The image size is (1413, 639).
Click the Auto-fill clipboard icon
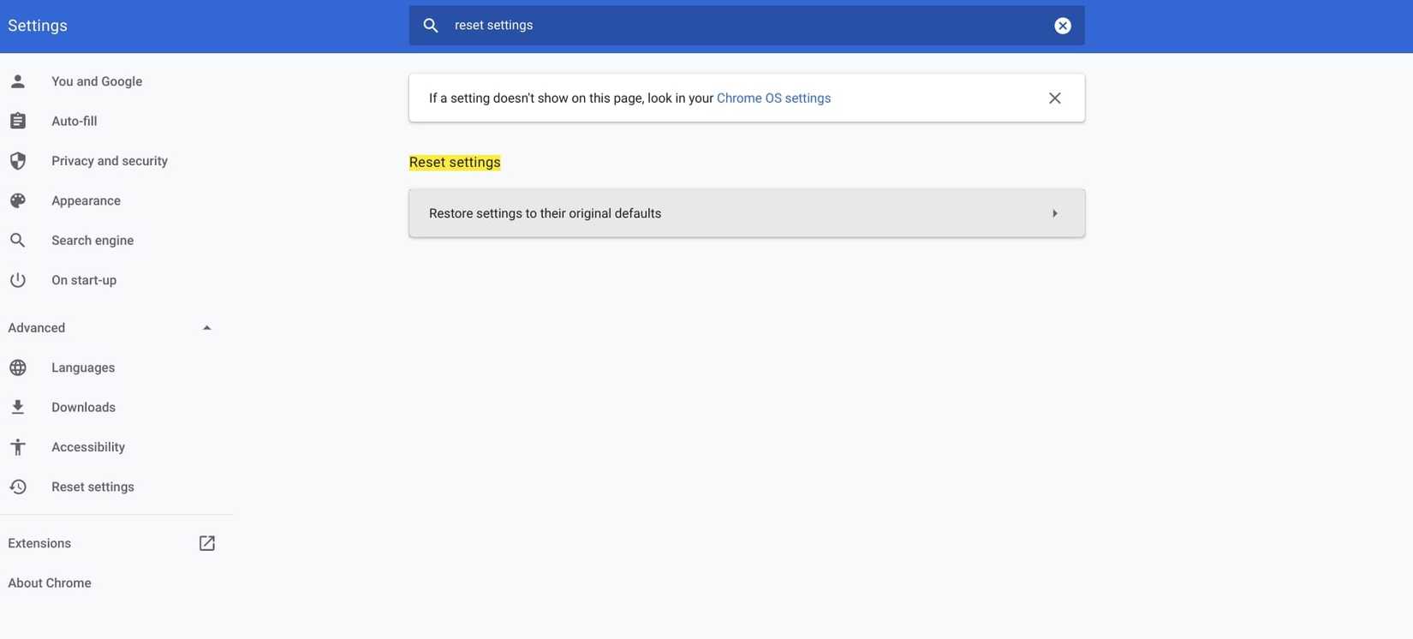(x=17, y=121)
